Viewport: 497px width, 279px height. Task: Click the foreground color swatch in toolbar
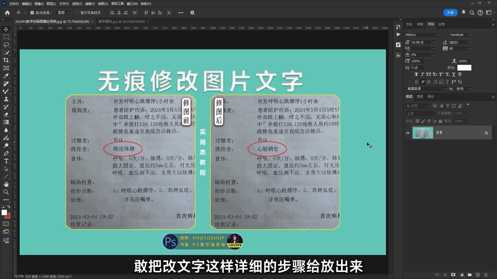(4, 212)
